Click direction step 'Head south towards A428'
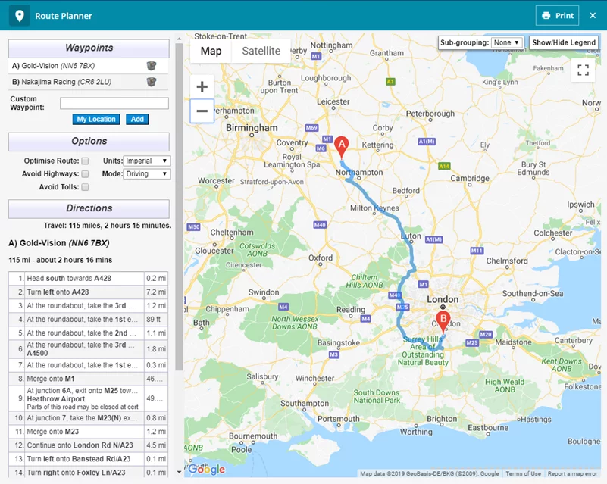 88,278
